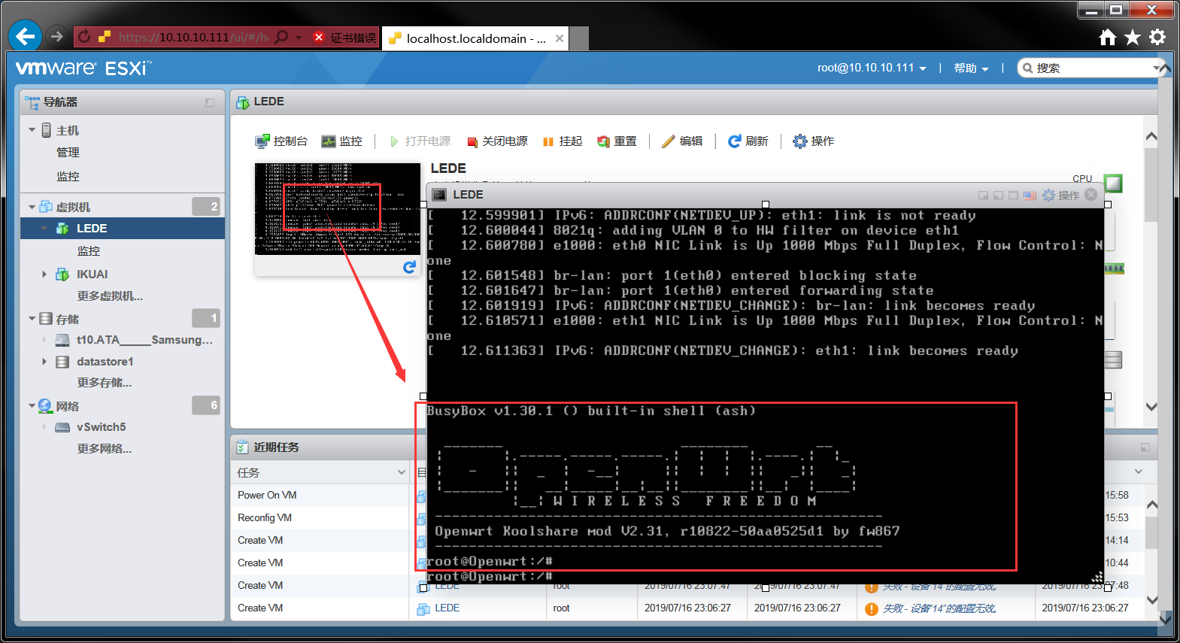Collapse the Networking (网络) section
The width and height of the screenshot is (1180, 643).
(x=32, y=406)
